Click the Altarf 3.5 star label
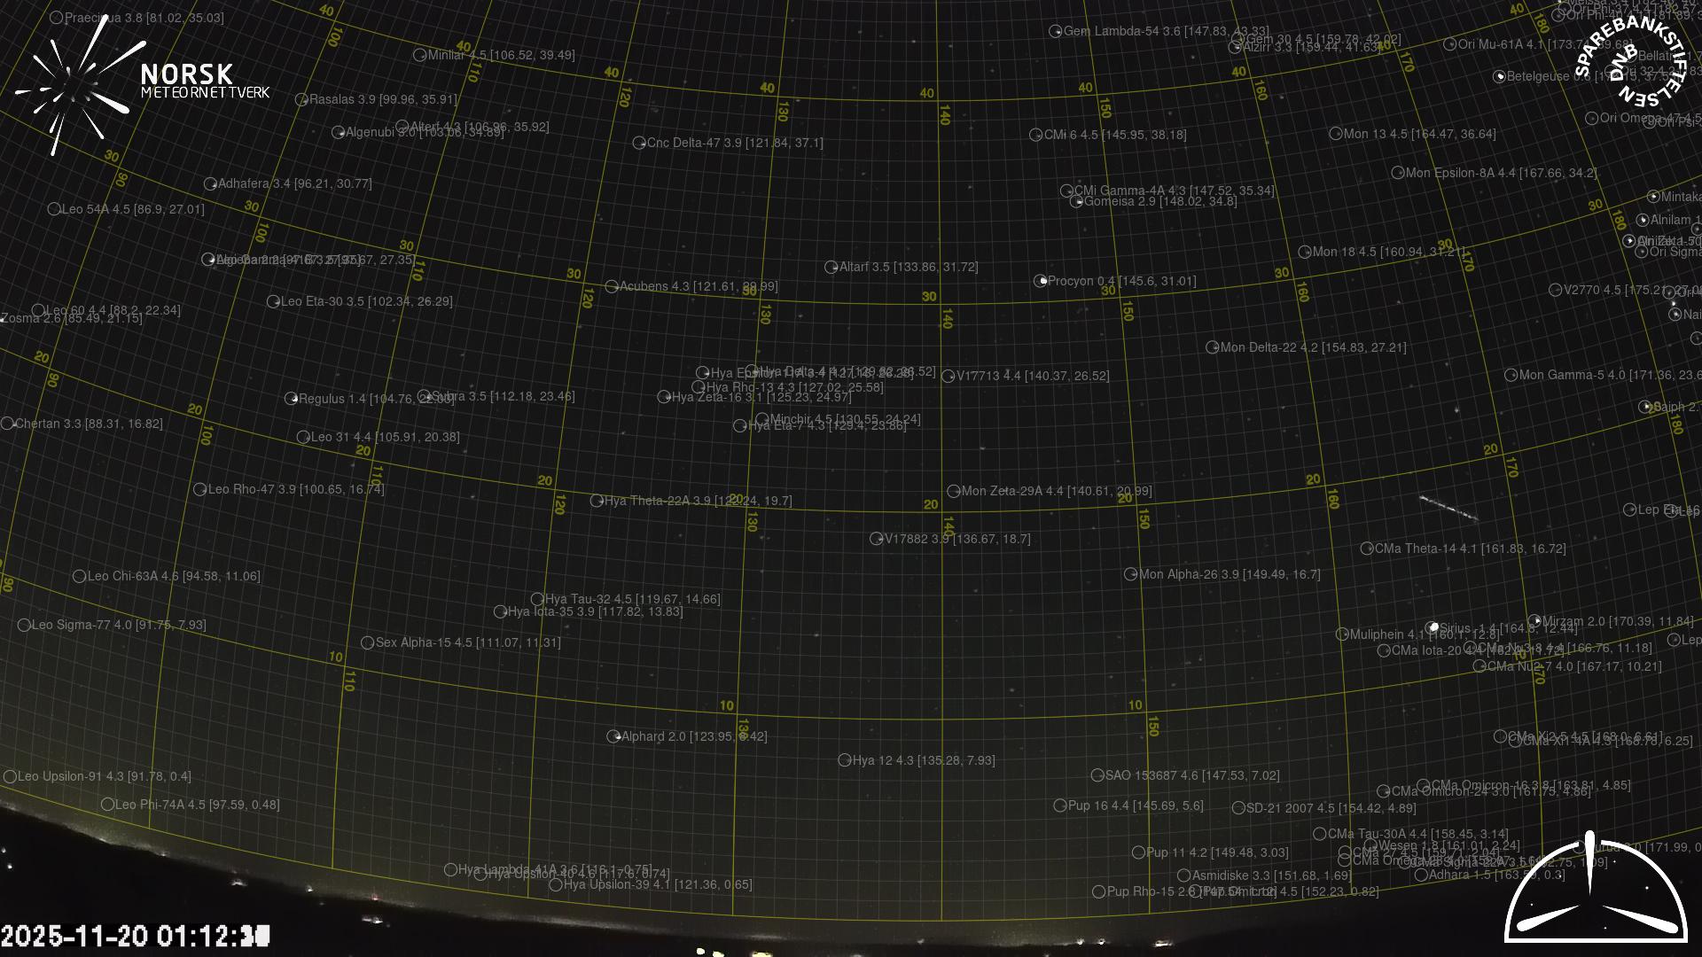The width and height of the screenshot is (1702, 957). (908, 267)
